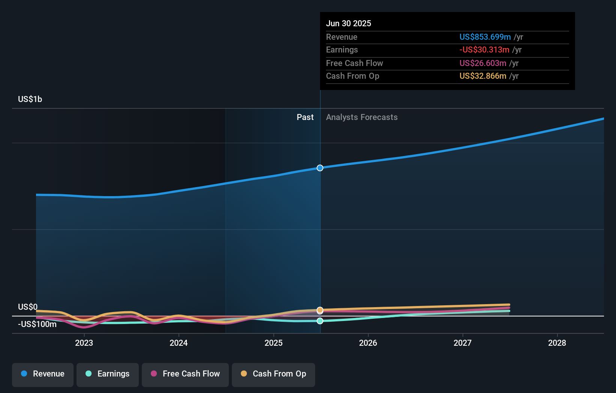Click the -US$100m y-axis label
Image resolution: width=616 pixels, height=393 pixels.
tap(37, 324)
